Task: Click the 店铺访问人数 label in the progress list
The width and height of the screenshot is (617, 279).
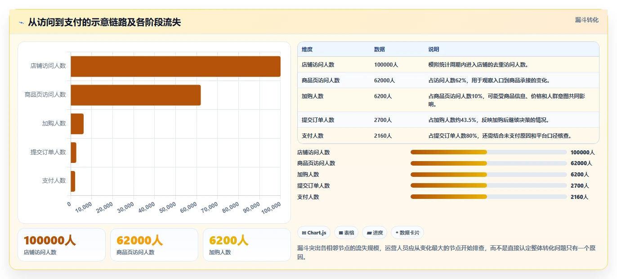Action: coord(313,153)
